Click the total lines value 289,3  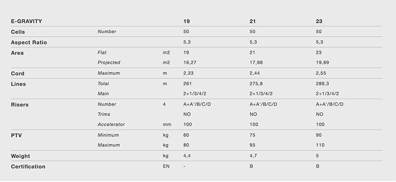pyautogui.click(x=322, y=84)
